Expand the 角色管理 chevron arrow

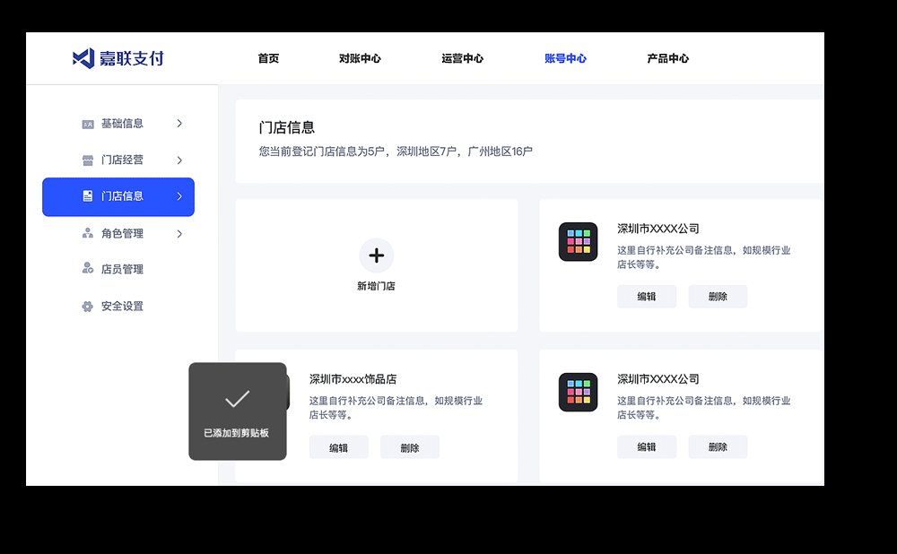[179, 234]
